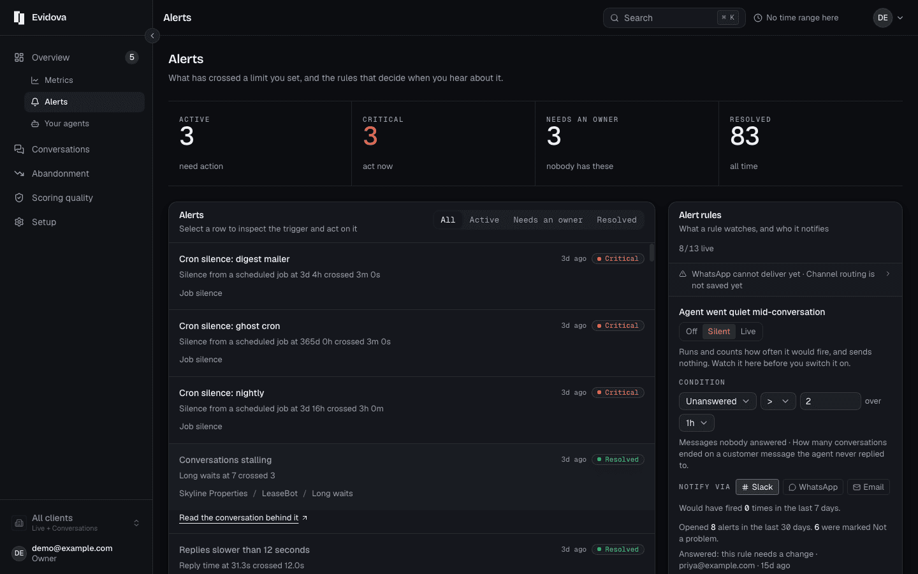Click the Skyline Properties breadcrumb text
The image size is (918, 574).
click(214, 494)
